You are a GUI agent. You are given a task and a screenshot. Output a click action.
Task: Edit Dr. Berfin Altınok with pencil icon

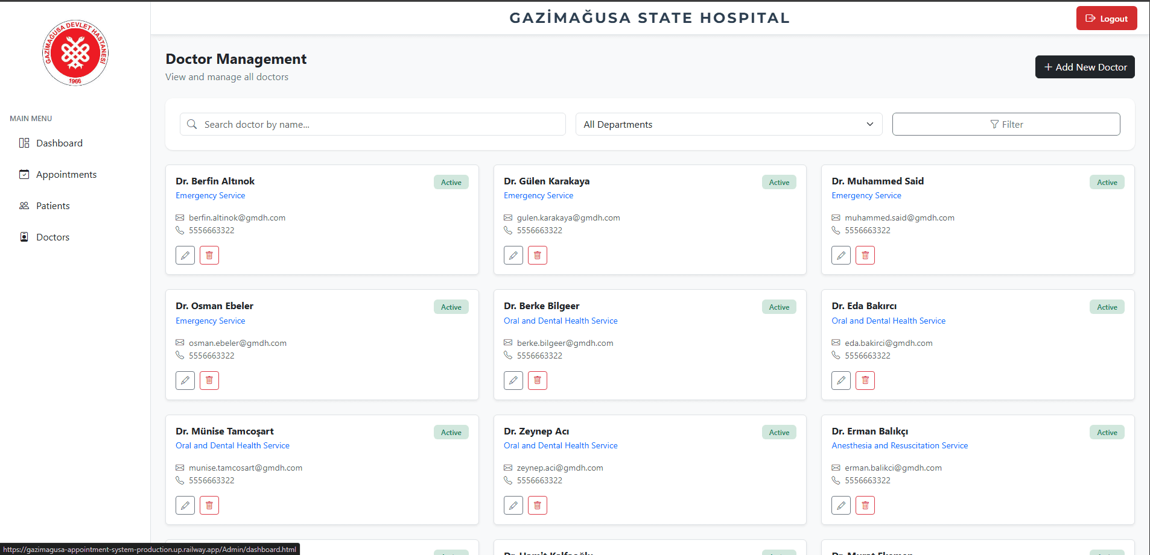click(x=185, y=256)
